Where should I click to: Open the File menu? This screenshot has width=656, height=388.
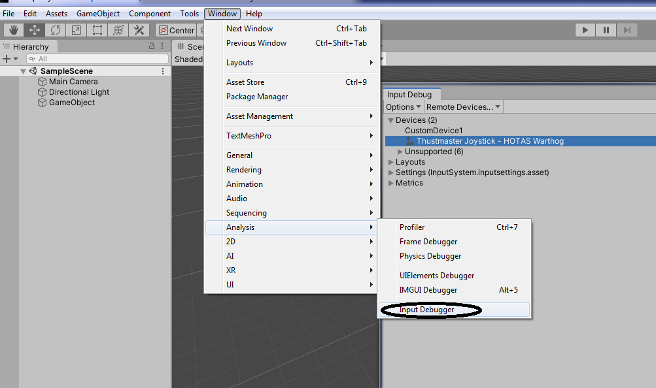[9, 13]
